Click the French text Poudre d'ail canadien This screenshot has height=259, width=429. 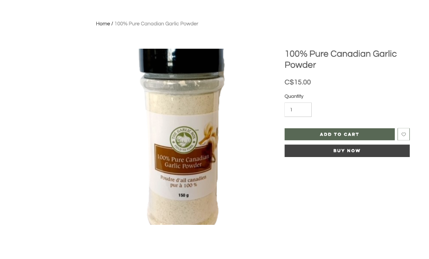pyautogui.click(x=183, y=178)
